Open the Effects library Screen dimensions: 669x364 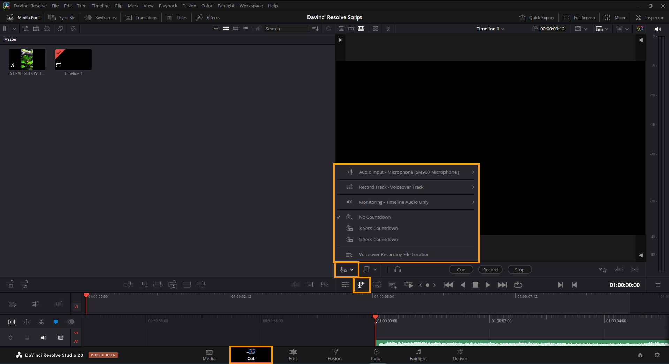[208, 17]
